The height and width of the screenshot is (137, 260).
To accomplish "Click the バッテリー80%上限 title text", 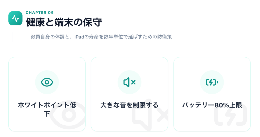I will click(212, 105).
